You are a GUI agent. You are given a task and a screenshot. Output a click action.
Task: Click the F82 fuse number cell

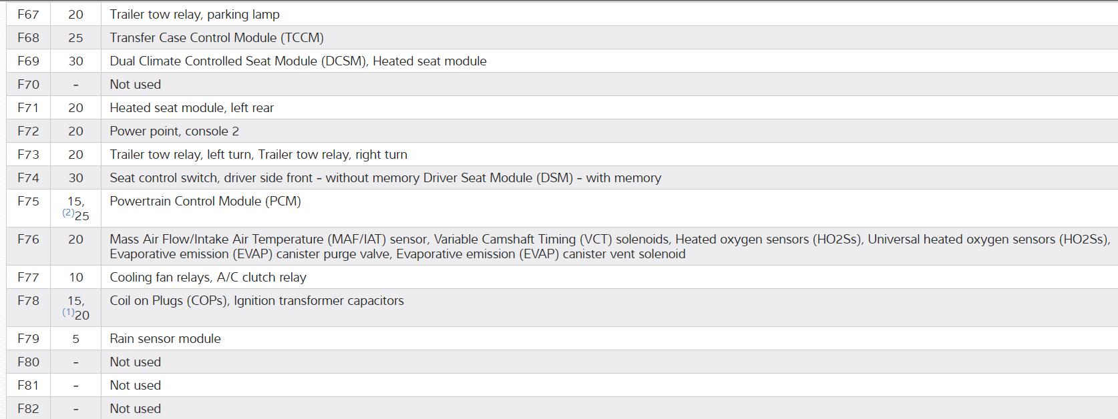coord(28,409)
